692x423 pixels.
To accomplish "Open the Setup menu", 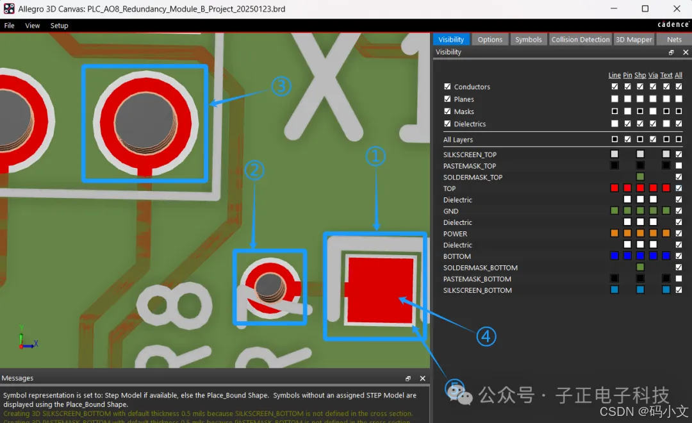I will 59,26.
